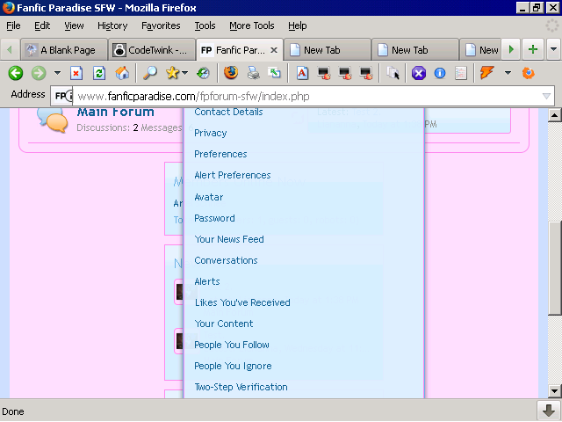The width and height of the screenshot is (562, 422).
Task: Reload the page with the green arrows icon
Action: (x=99, y=73)
